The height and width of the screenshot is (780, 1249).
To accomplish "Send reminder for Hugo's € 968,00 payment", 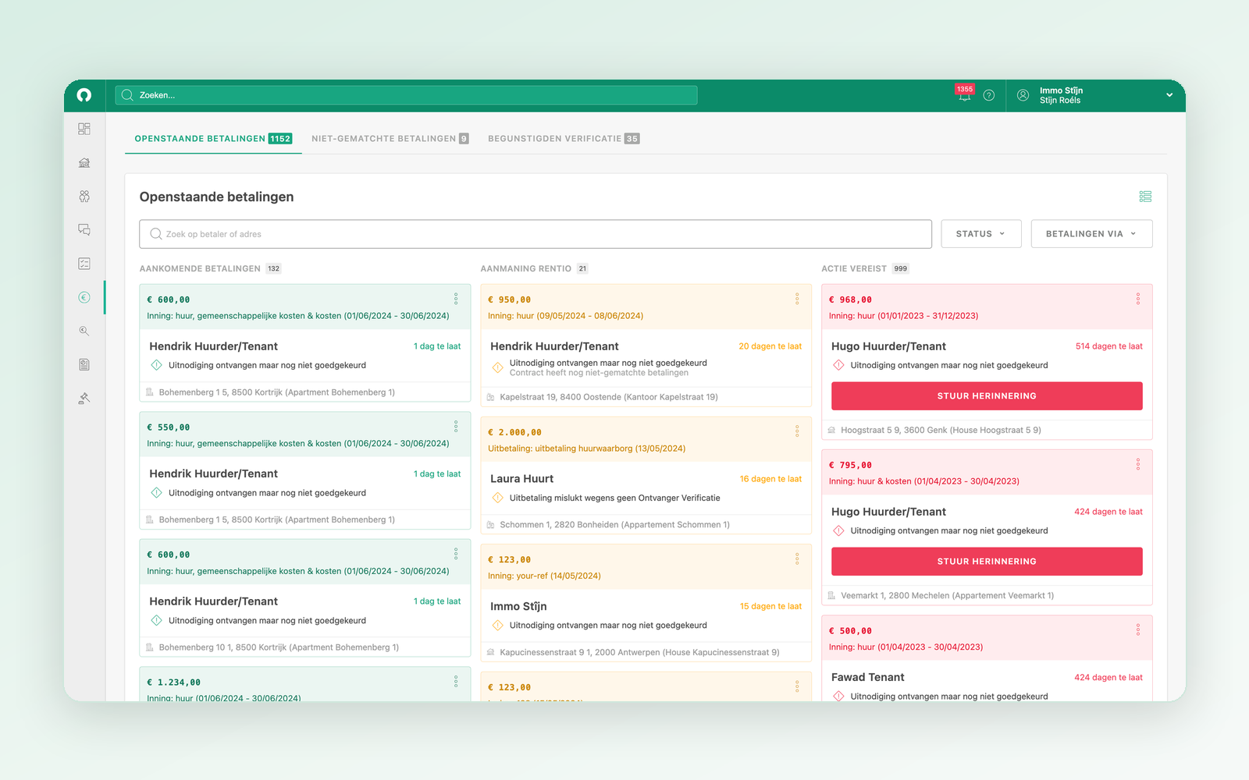I will (987, 396).
